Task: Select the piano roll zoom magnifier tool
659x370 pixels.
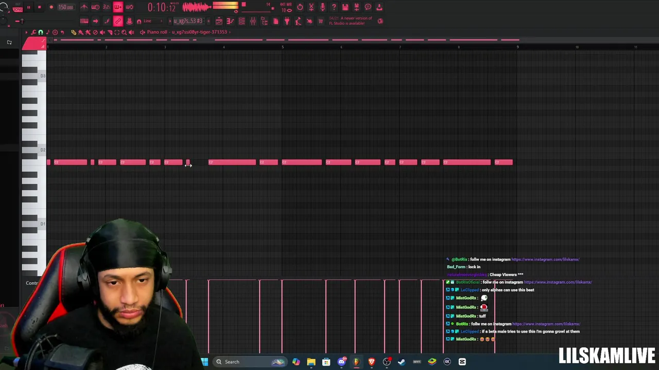Action: [124, 32]
